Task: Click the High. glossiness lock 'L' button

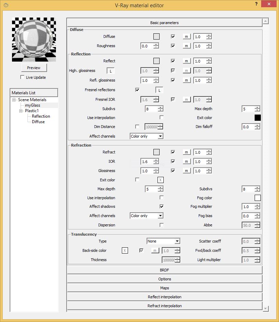Action: pyautogui.click(x=111, y=71)
